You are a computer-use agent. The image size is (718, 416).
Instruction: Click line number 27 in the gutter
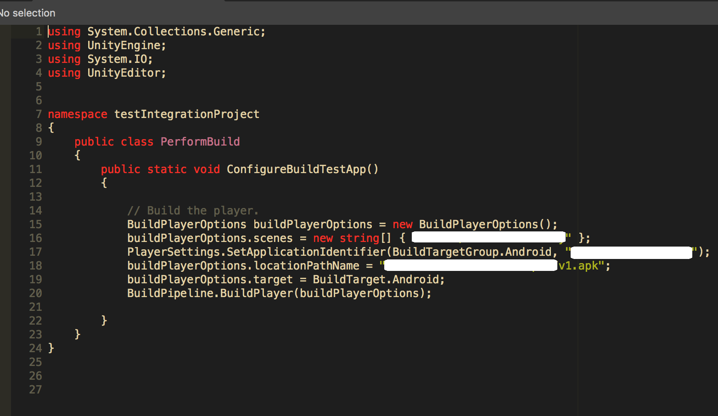pos(36,390)
